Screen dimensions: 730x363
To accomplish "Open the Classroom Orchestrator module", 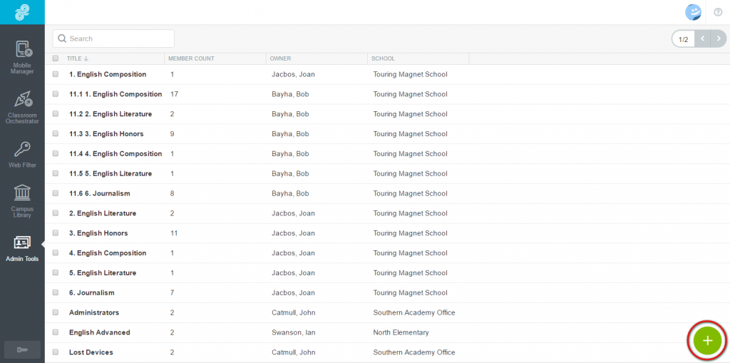I will 22,107.
